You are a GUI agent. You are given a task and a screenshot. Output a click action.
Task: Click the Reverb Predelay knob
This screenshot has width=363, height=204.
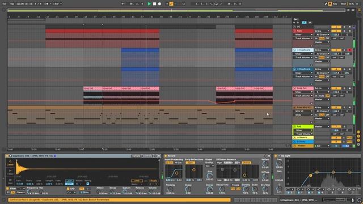[x=170, y=190]
